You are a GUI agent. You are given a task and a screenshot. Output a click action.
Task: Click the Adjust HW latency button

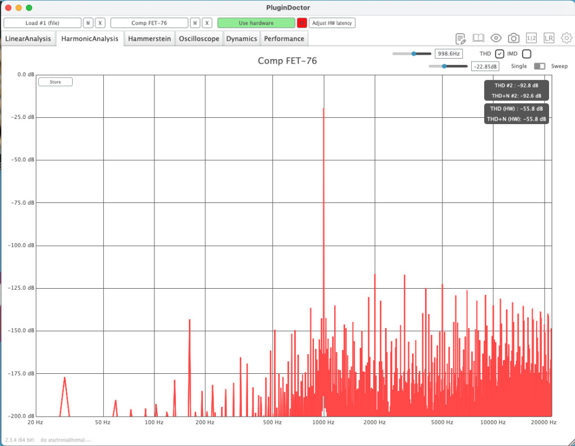[x=332, y=23]
